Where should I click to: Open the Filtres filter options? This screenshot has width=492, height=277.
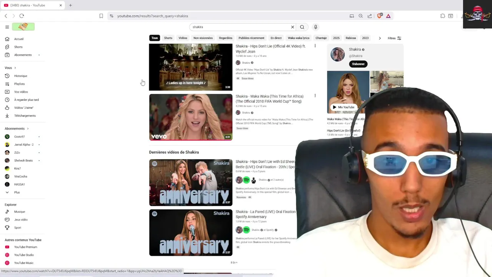pyautogui.click(x=394, y=38)
